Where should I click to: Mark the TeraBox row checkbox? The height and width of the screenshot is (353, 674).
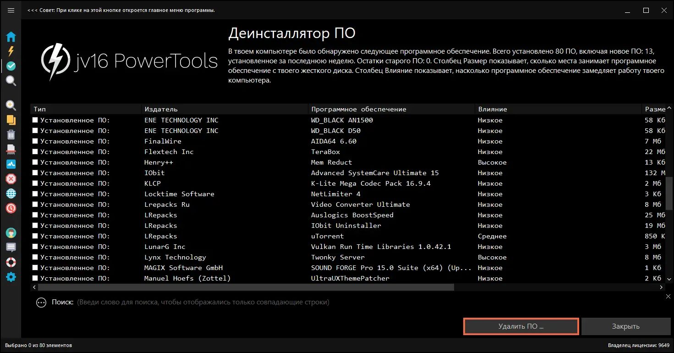pos(35,152)
